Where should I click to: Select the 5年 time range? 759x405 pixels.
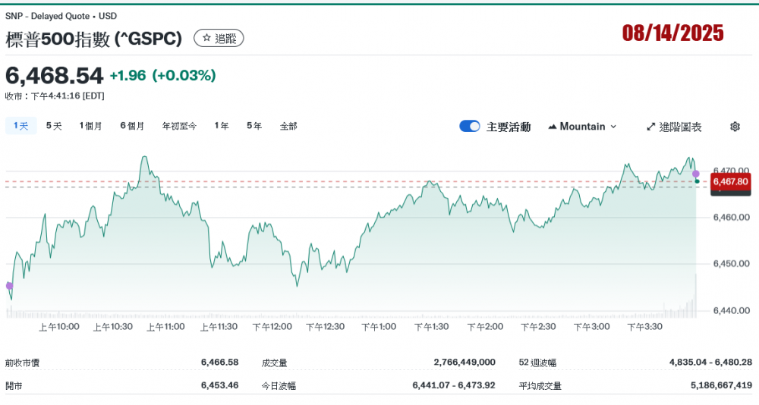pyautogui.click(x=254, y=126)
